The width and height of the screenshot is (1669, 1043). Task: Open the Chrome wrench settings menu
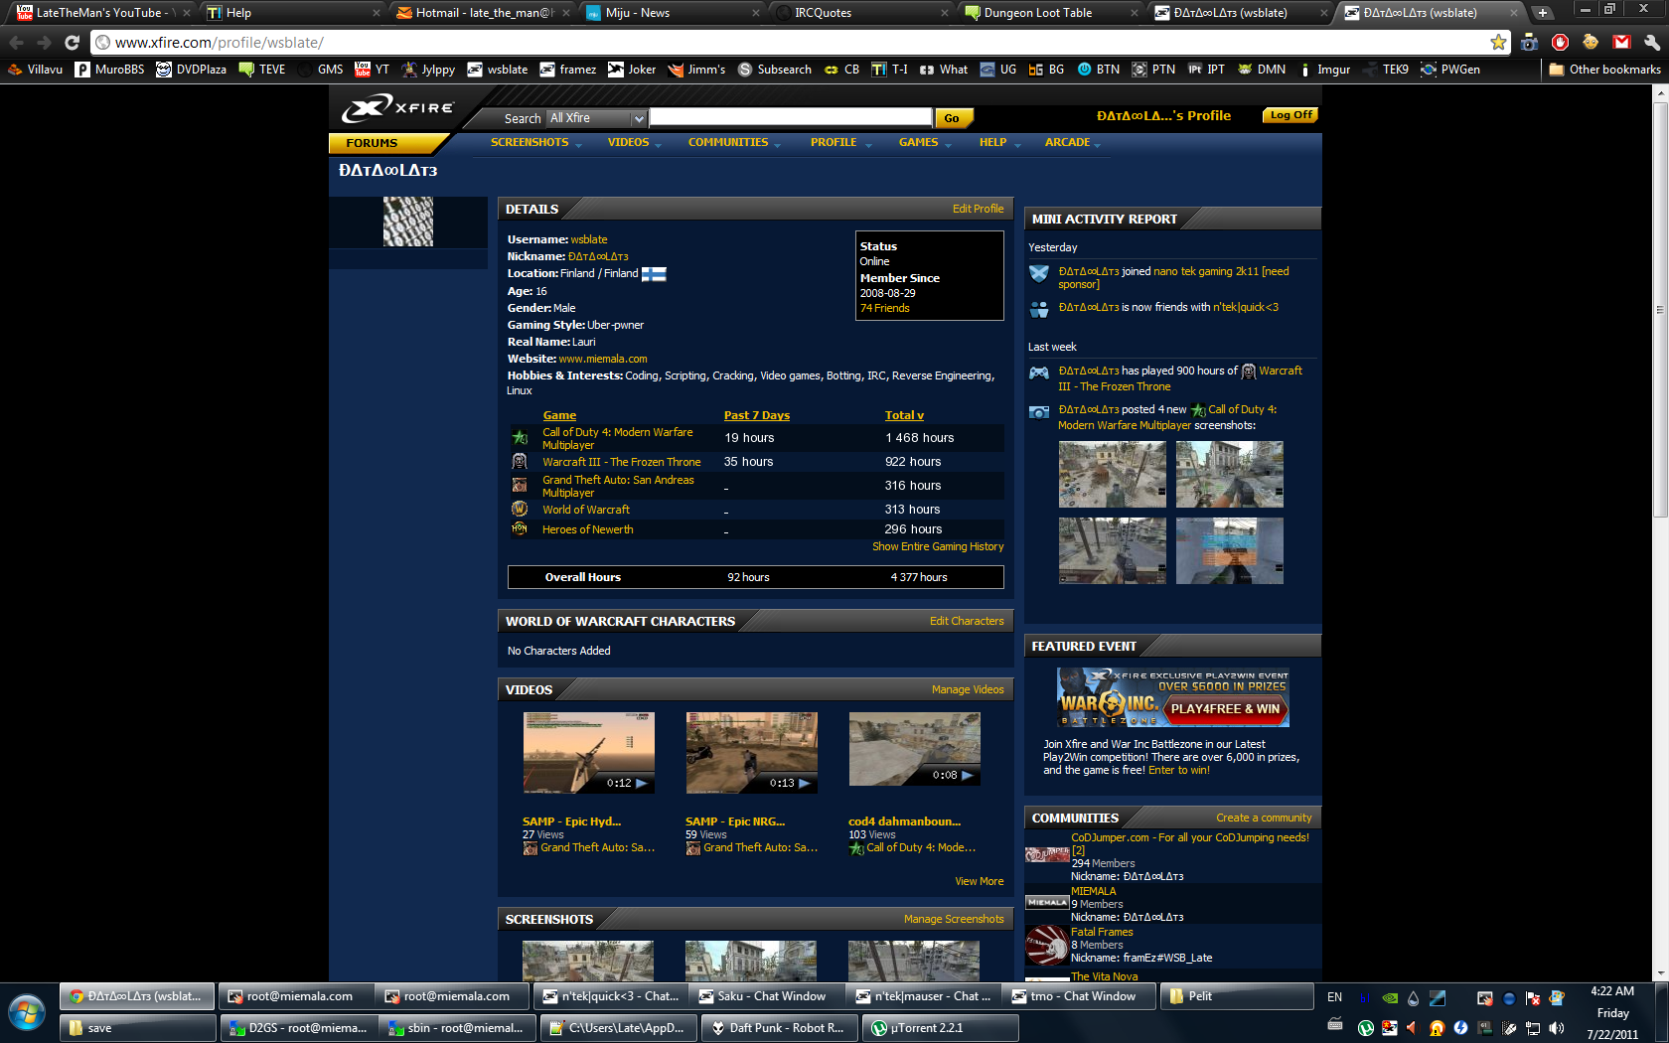coord(1651,43)
